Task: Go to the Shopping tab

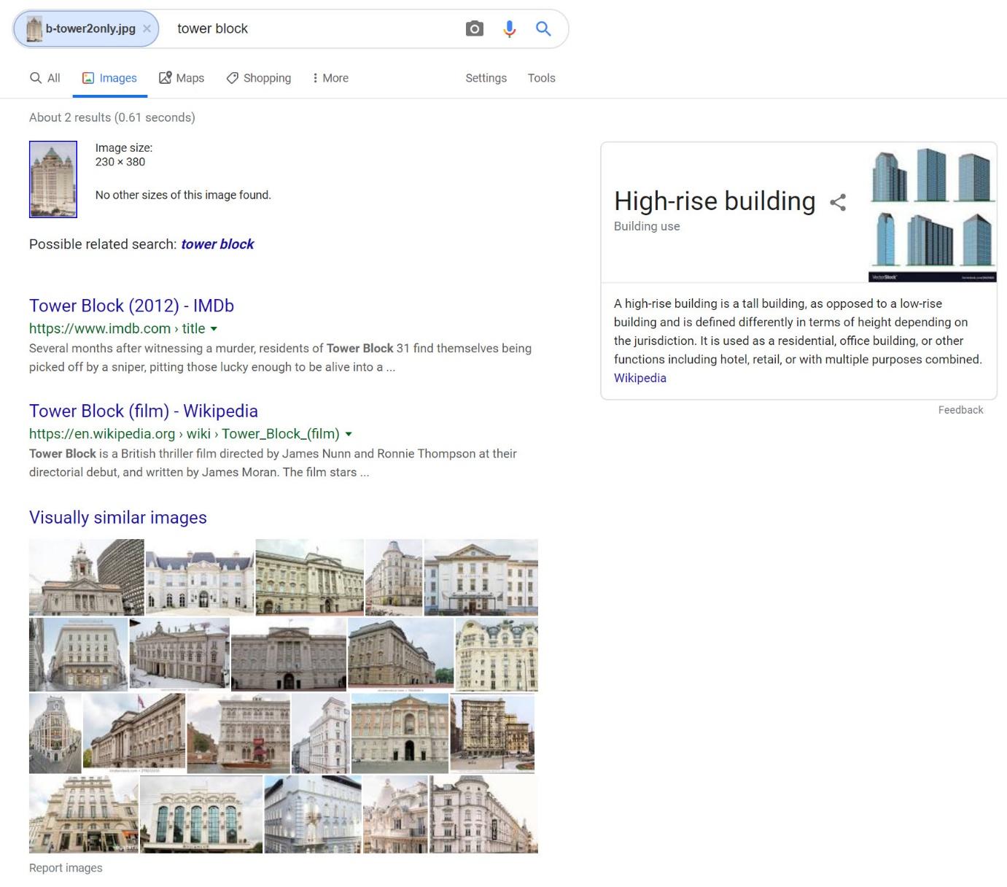Action: [x=258, y=78]
